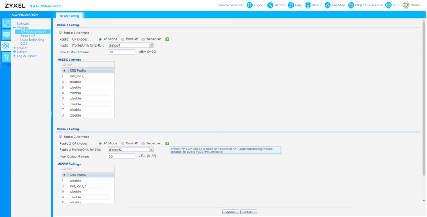The width and height of the screenshot is (427, 217).
Task: Open the Help icon
Action: tap(291, 5)
